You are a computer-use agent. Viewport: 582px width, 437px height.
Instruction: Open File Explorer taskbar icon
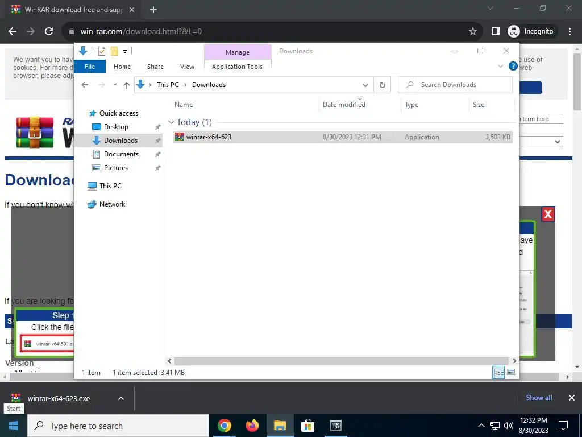click(x=280, y=426)
